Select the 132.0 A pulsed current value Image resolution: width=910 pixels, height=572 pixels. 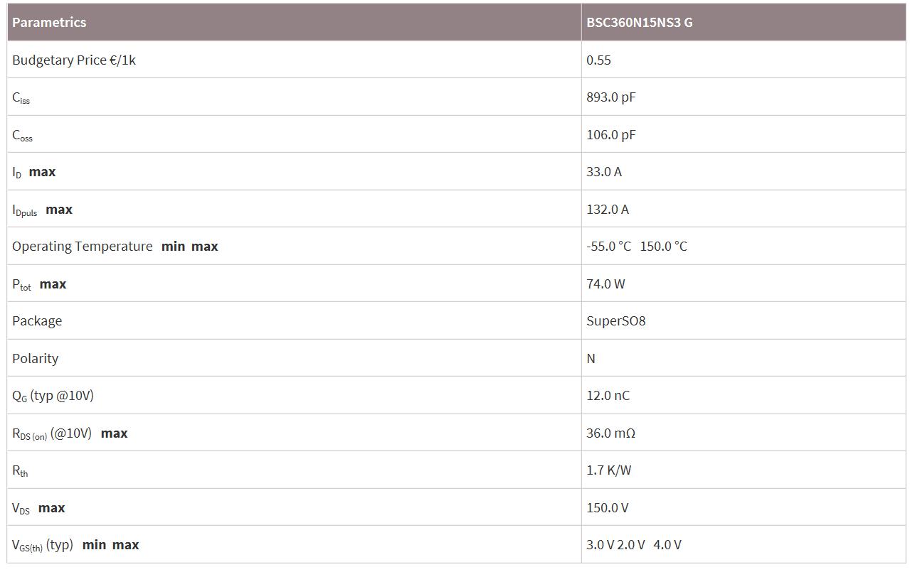(607, 210)
